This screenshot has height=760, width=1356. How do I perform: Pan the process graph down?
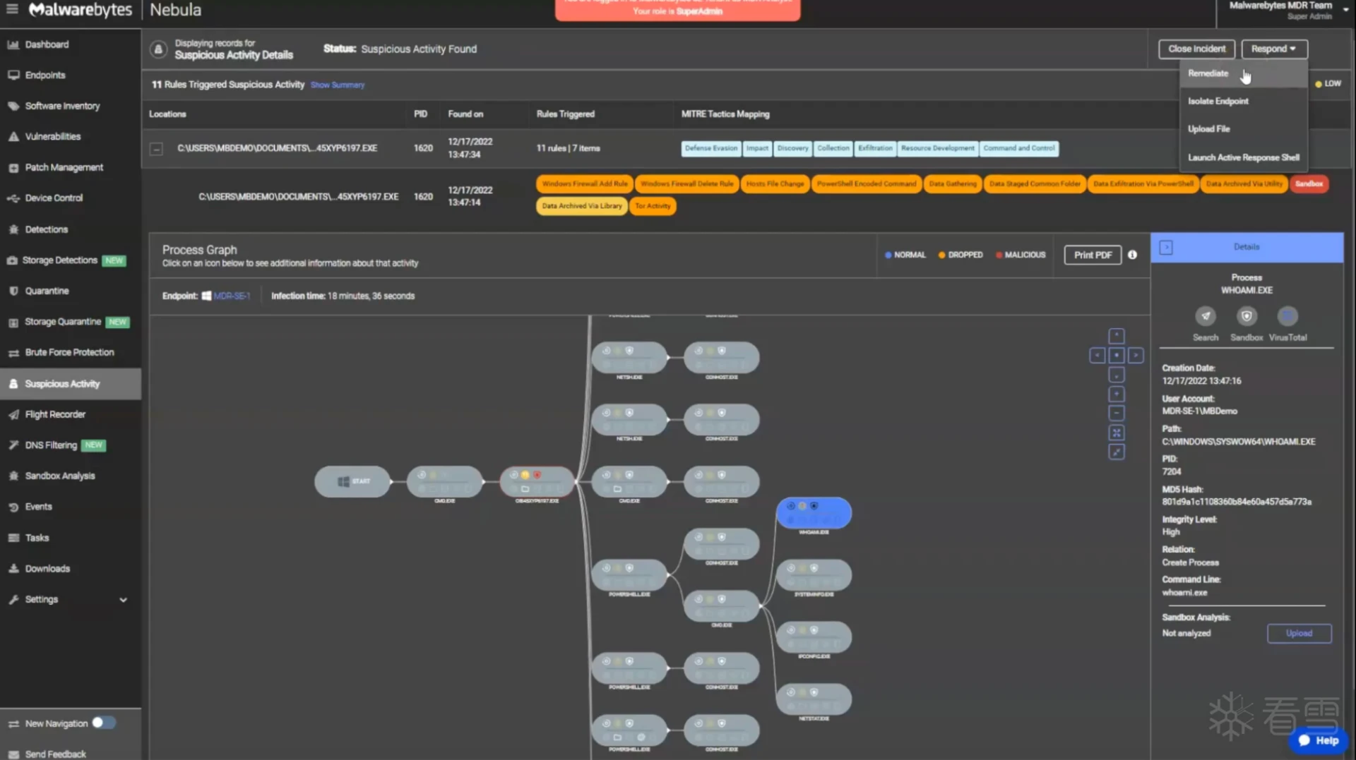pos(1116,375)
